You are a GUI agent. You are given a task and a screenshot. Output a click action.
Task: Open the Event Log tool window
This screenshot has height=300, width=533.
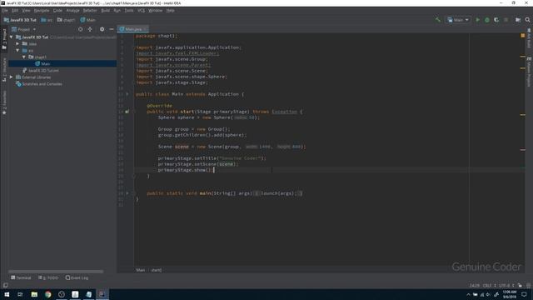[x=77, y=277]
